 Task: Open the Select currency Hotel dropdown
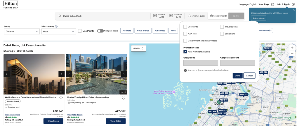[58, 32]
